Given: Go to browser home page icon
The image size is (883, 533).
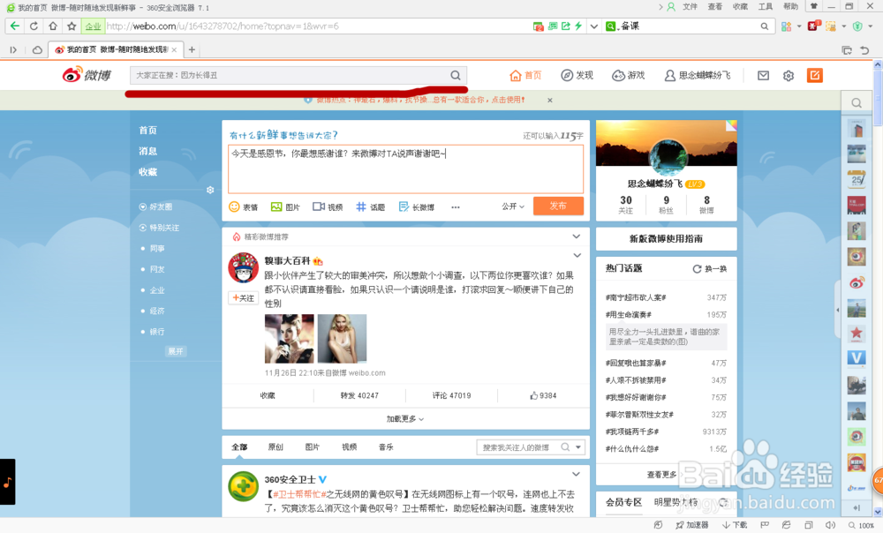Looking at the screenshot, I should tap(52, 26).
